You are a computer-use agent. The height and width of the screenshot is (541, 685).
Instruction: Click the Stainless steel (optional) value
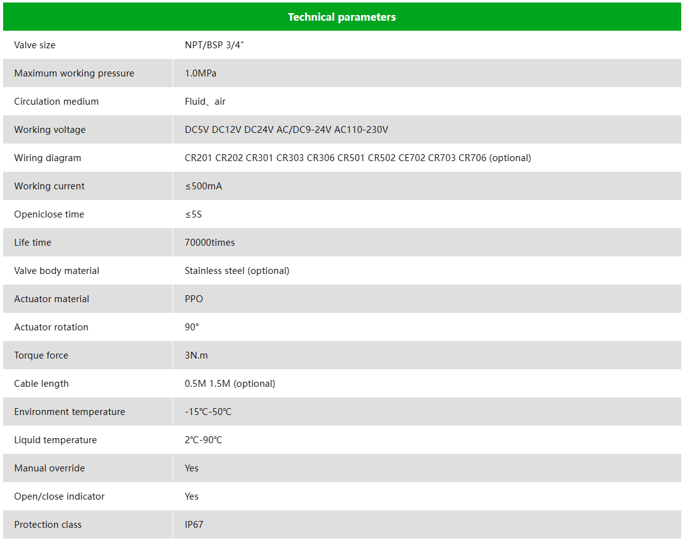tap(237, 271)
